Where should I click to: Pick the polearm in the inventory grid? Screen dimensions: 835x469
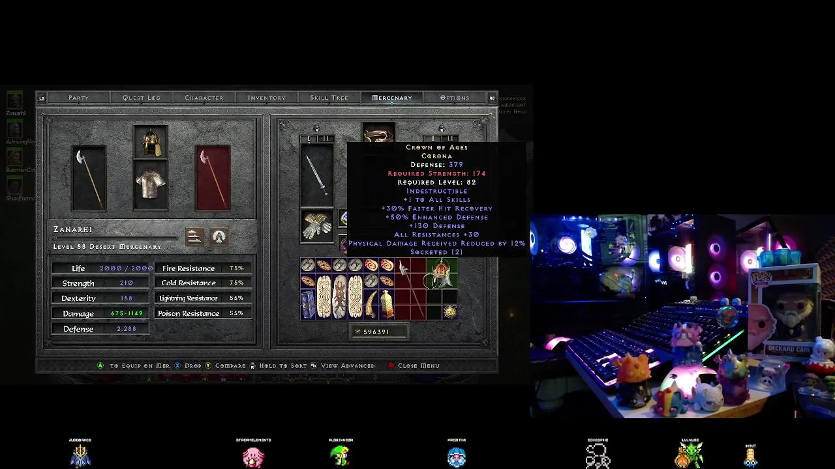410,289
